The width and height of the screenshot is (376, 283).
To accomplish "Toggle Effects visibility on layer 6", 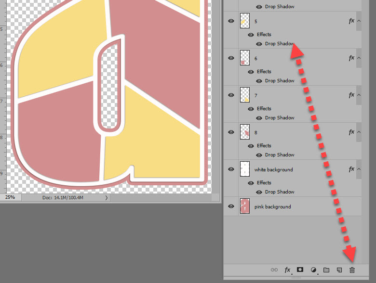I will click(251, 72).
